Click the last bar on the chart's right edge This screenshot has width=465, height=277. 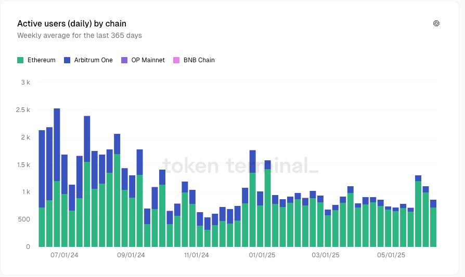pyautogui.click(x=433, y=223)
